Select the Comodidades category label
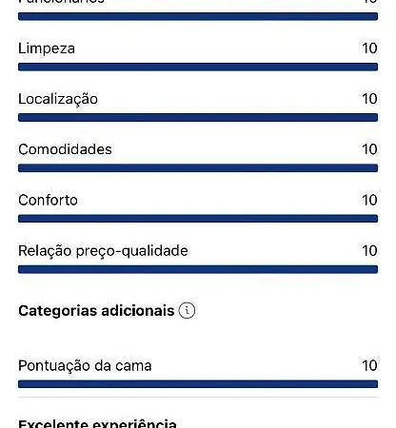Viewport: 396px width, 428px height. [x=65, y=149]
